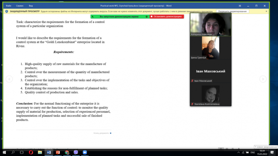Switch to Chrome on taskbar
The width and height of the screenshot is (278, 156).
tap(67, 152)
